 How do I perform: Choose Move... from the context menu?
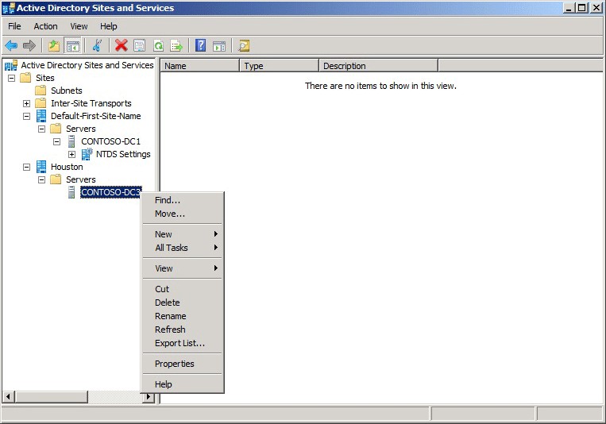(169, 214)
